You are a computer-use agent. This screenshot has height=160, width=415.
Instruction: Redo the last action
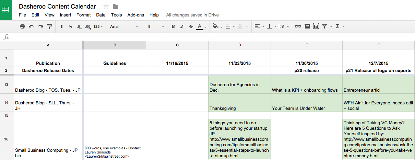[40, 26]
